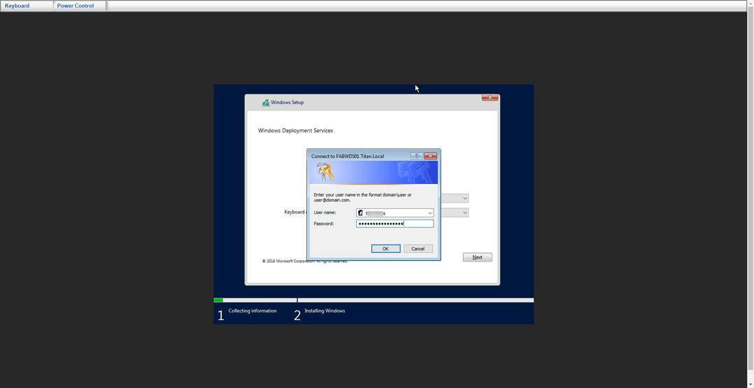Open the locale dropdown above the Keyboard dropdown
The width and height of the screenshot is (754, 388).
click(x=455, y=198)
